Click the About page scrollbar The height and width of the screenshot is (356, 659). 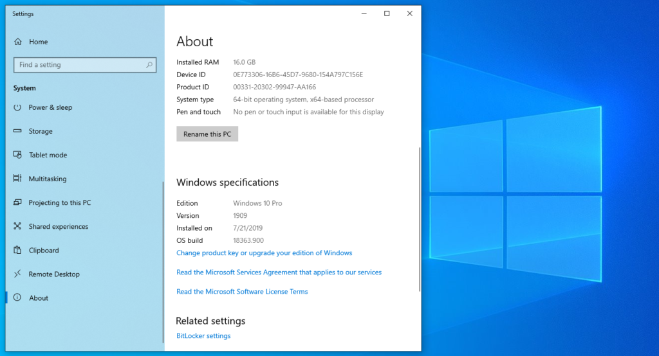pyautogui.click(x=420, y=220)
